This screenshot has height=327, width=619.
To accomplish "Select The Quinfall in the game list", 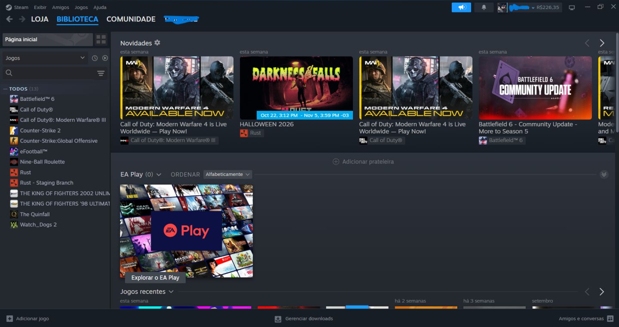I will [x=35, y=214].
